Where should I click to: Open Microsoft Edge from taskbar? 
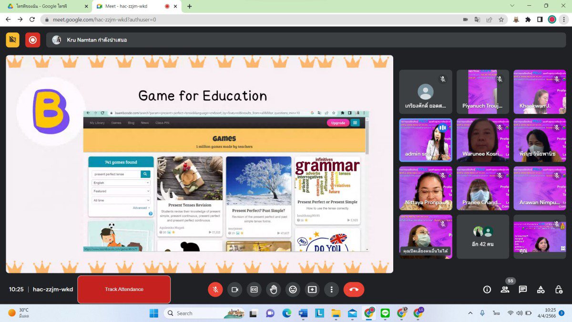point(286,313)
